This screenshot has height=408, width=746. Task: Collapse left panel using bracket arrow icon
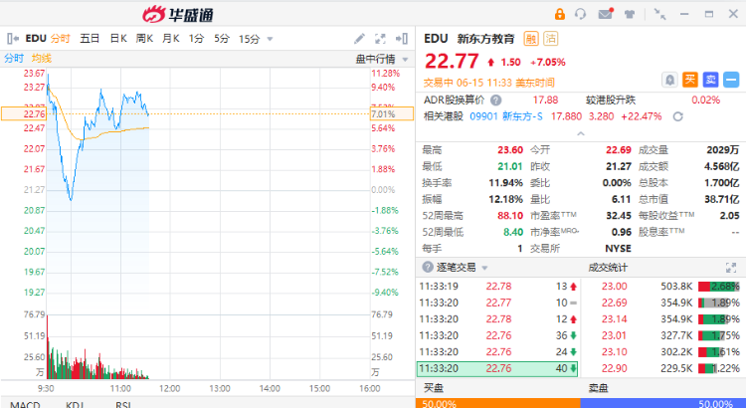tap(13, 39)
